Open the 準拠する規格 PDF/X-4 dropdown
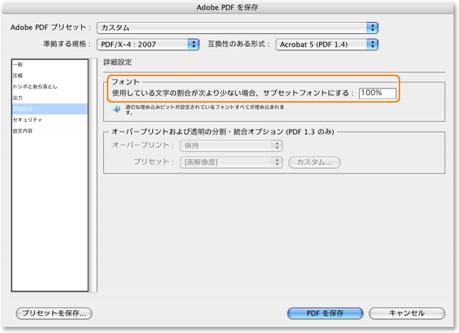The height and width of the screenshot is (333, 459). (148, 44)
